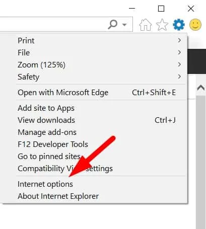Click the Home page icon
The width and height of the screenshot is (206, 229).
146,25
